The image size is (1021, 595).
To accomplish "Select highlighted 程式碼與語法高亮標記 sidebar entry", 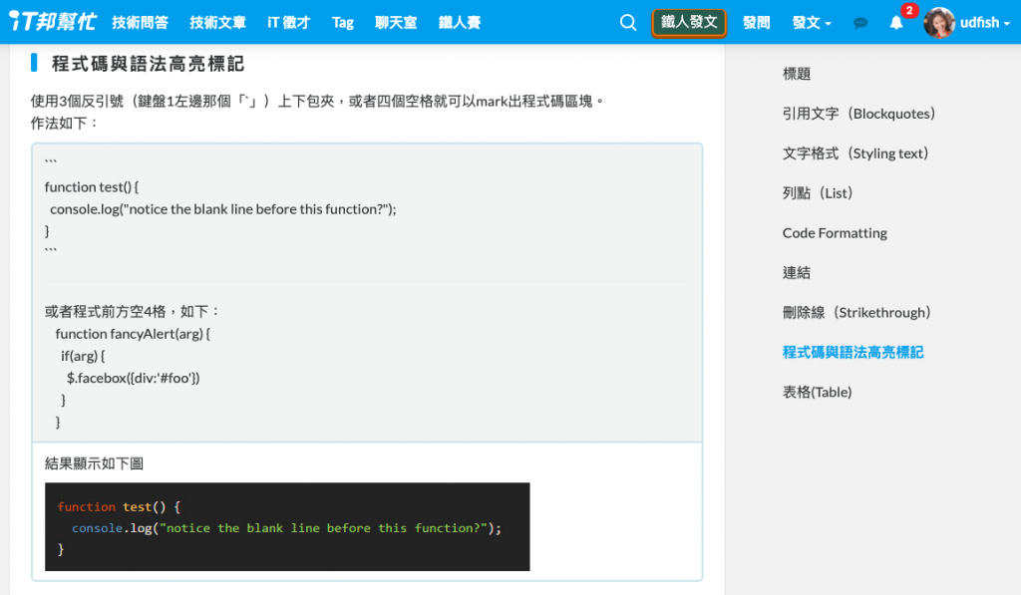I will pos(853,352).
